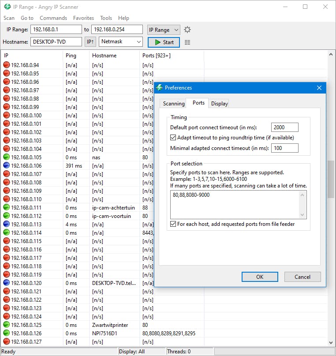This screenshot has height=356, width=336.
Task: Click blue status icon for 192.168.0.120
Action: (x=7, y=283)
